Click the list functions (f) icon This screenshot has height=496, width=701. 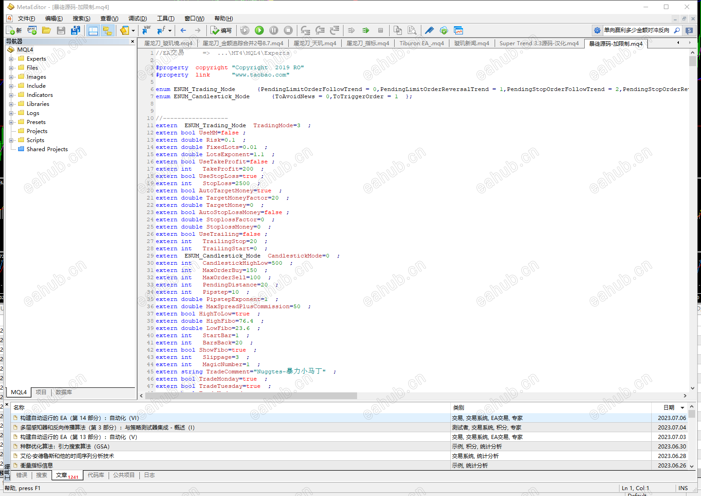161,30
